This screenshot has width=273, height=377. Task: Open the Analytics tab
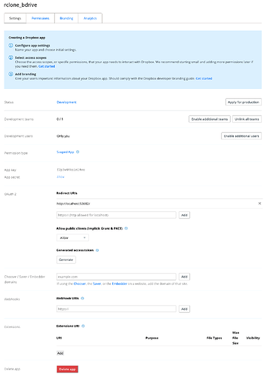[x=90, y=18]
